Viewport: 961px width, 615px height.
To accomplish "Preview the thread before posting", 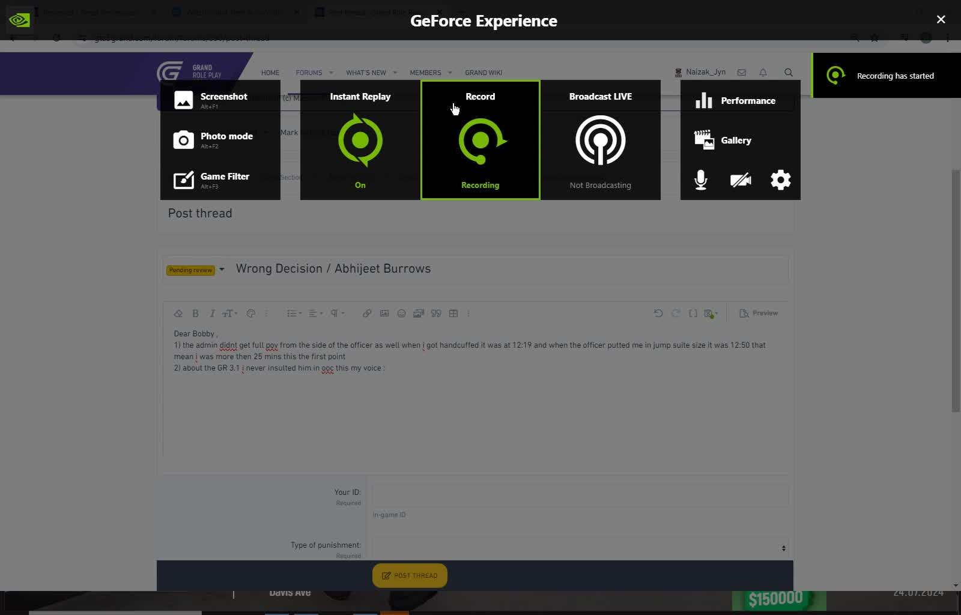I will click(759, 313).
